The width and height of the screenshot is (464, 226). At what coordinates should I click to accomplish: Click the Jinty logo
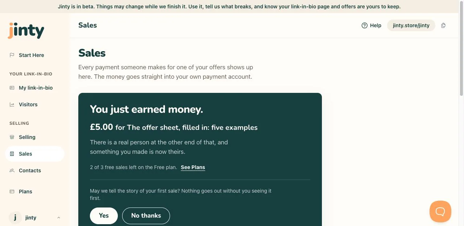coord(26,30)
